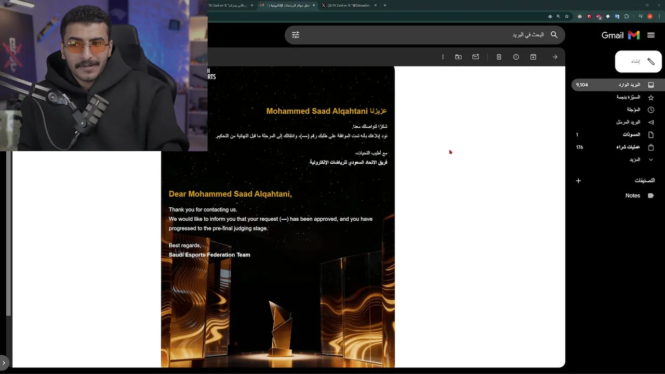665x374 pixels.
Task: Click the search magnifier icon in Gmail
Action: 554,35
